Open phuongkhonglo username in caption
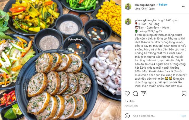 pyautogui.click(x=145, y=20)
